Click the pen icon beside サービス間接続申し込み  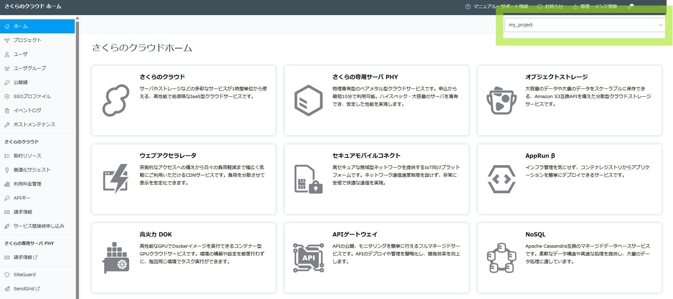pos(7,226)
